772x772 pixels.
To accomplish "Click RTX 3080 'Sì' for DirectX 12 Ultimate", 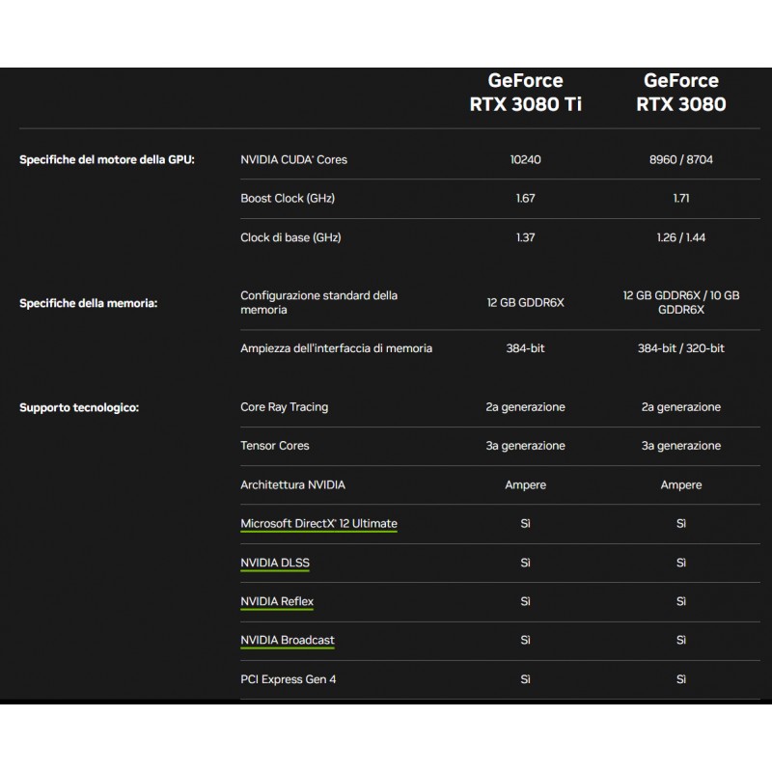I will tap(681, 524).
